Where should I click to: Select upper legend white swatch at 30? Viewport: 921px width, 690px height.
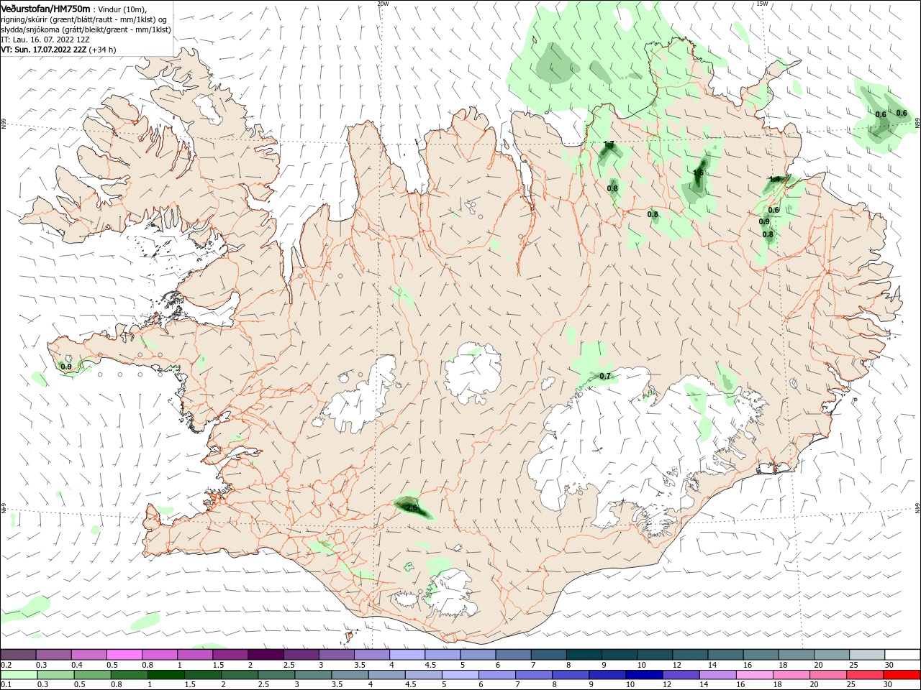902,655
